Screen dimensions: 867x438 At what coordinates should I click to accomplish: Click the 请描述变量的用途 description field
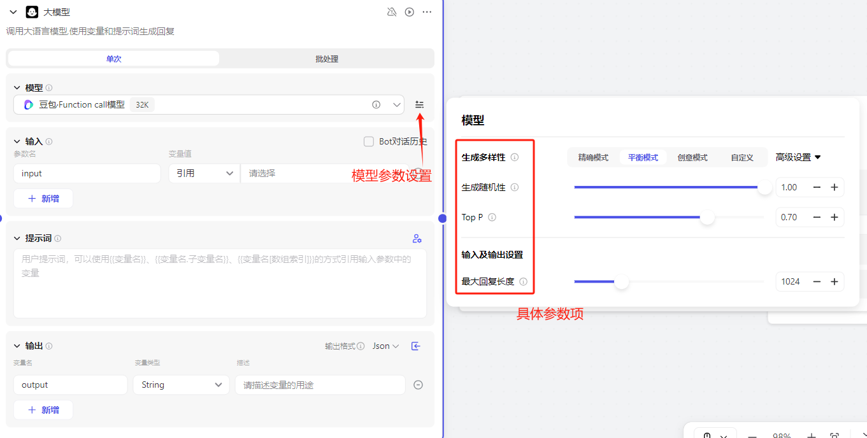tap(320, 385)
